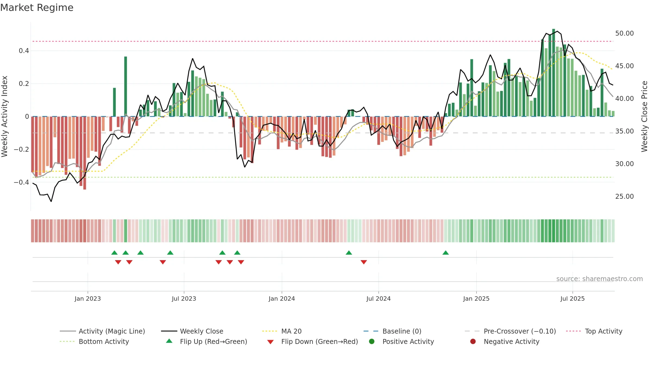This screenshot has width=652, height=367.
Task: Select the Baseline (0) legend label
Action: click(x=402, y=331)
